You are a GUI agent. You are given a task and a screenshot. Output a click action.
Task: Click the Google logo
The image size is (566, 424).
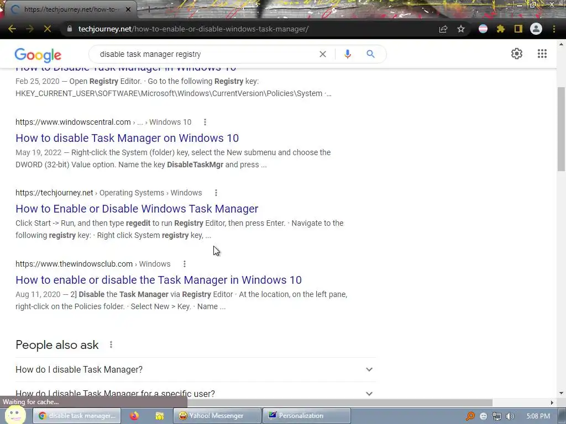[38, 55]
